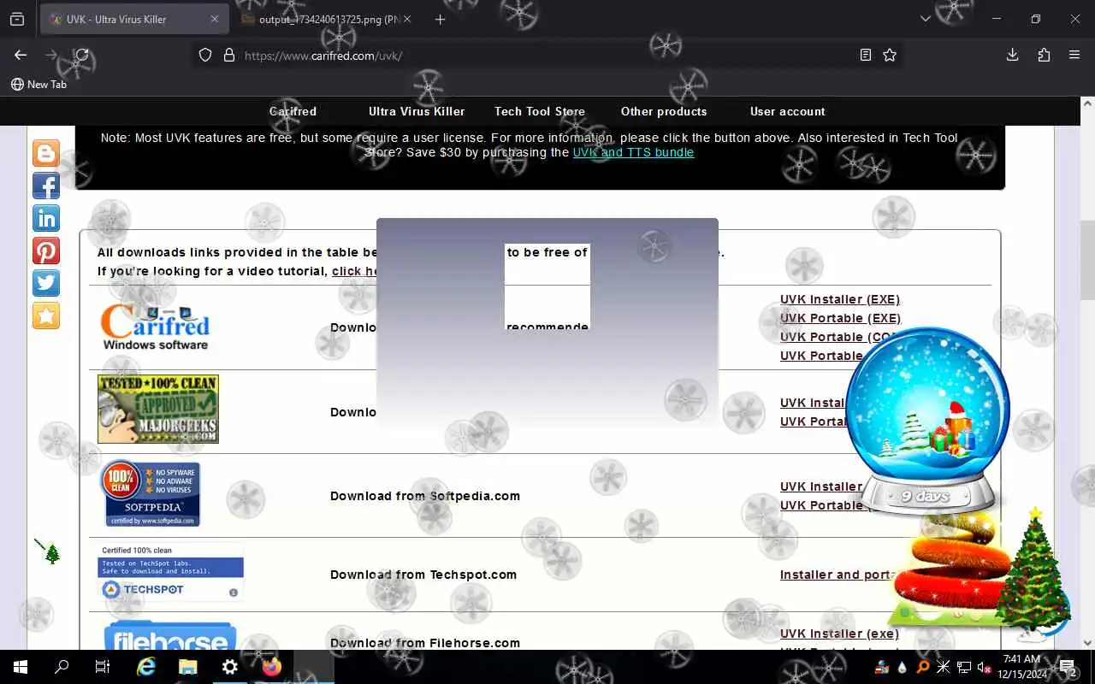Viewport: 1095px width, 684px height.
Task: Click the orange magnifier tray icon
Action: [x=923, y=667]
